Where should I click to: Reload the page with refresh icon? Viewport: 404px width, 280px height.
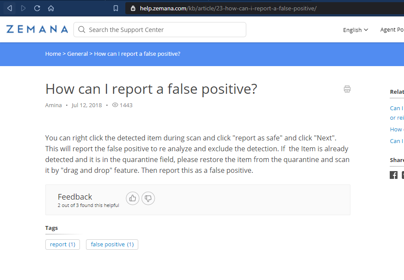click(37, 8)
